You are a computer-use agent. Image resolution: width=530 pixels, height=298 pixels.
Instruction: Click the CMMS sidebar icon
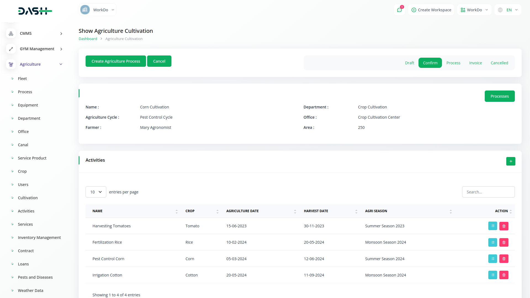(x=11, y=33)
